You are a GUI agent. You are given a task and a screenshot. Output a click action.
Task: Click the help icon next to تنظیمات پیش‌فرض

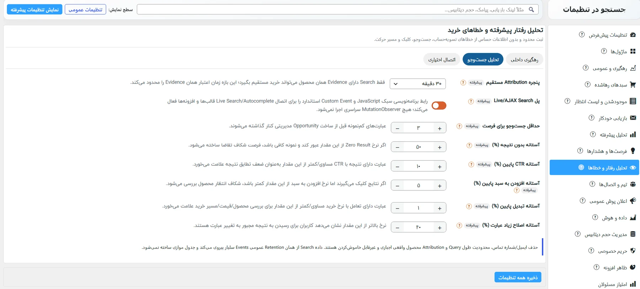(x=582, y=35)
